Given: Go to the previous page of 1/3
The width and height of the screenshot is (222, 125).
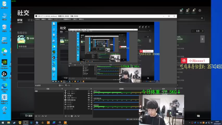Looking at the screenshot, I should click(x=193, y=31).
